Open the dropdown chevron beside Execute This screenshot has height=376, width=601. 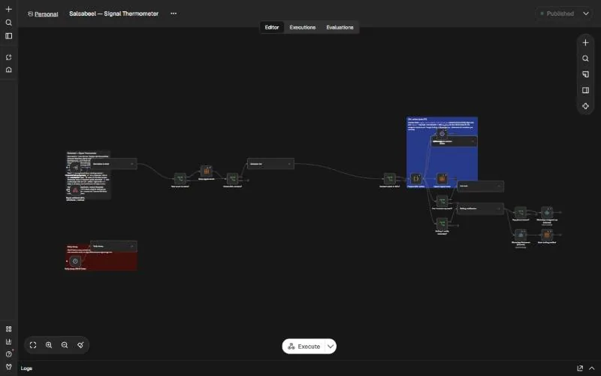coord(331,347)
